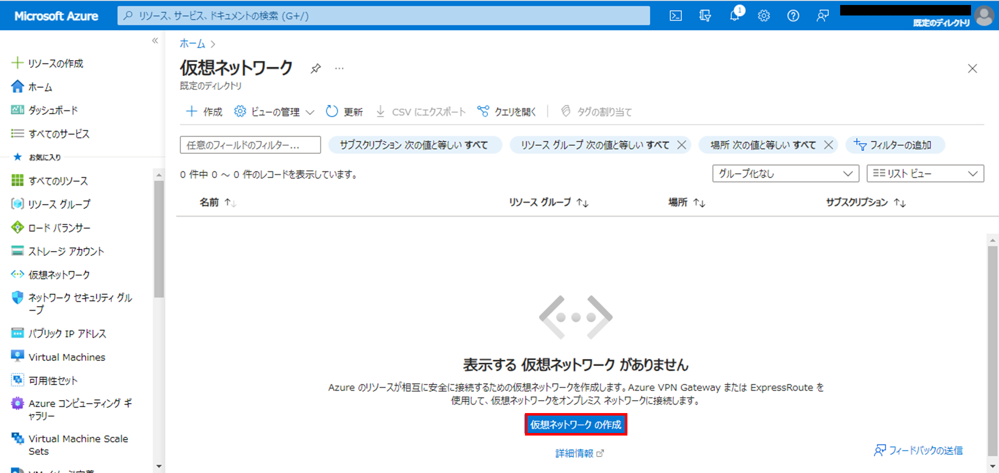Open ロード バランサー in sidebar
Screen dimensions: 999x473
(x=51, y=228)
